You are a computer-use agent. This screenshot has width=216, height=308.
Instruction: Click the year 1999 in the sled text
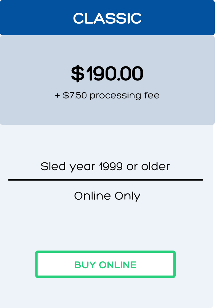coord(111,166)
